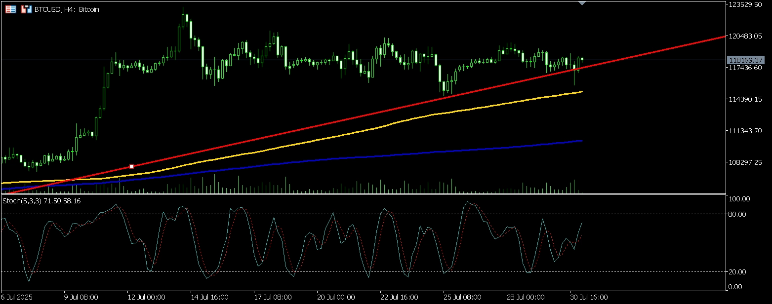Click the white anchor point on red trendline
The width and height of the screenshot is (772, 304).
[131, 167]
